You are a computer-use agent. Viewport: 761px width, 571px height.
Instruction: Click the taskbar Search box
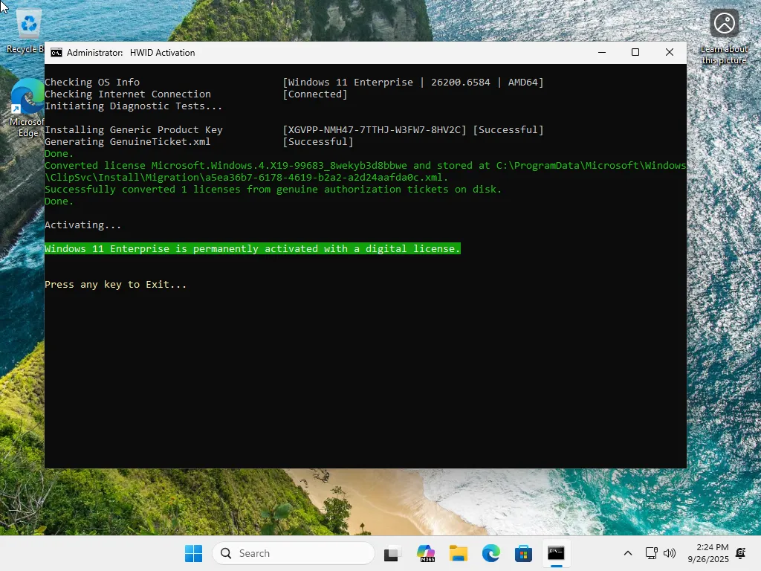(x=294, y=553)
